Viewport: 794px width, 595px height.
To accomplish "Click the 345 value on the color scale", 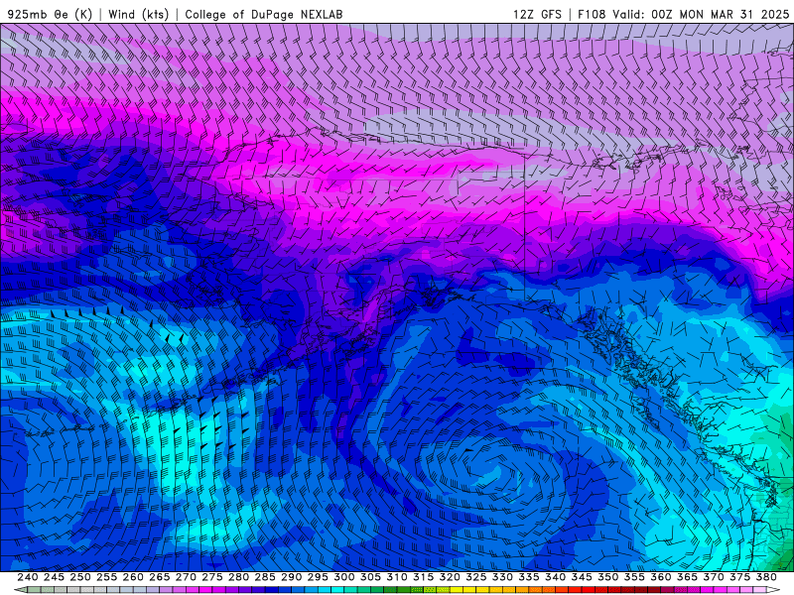I will [582, 577].
